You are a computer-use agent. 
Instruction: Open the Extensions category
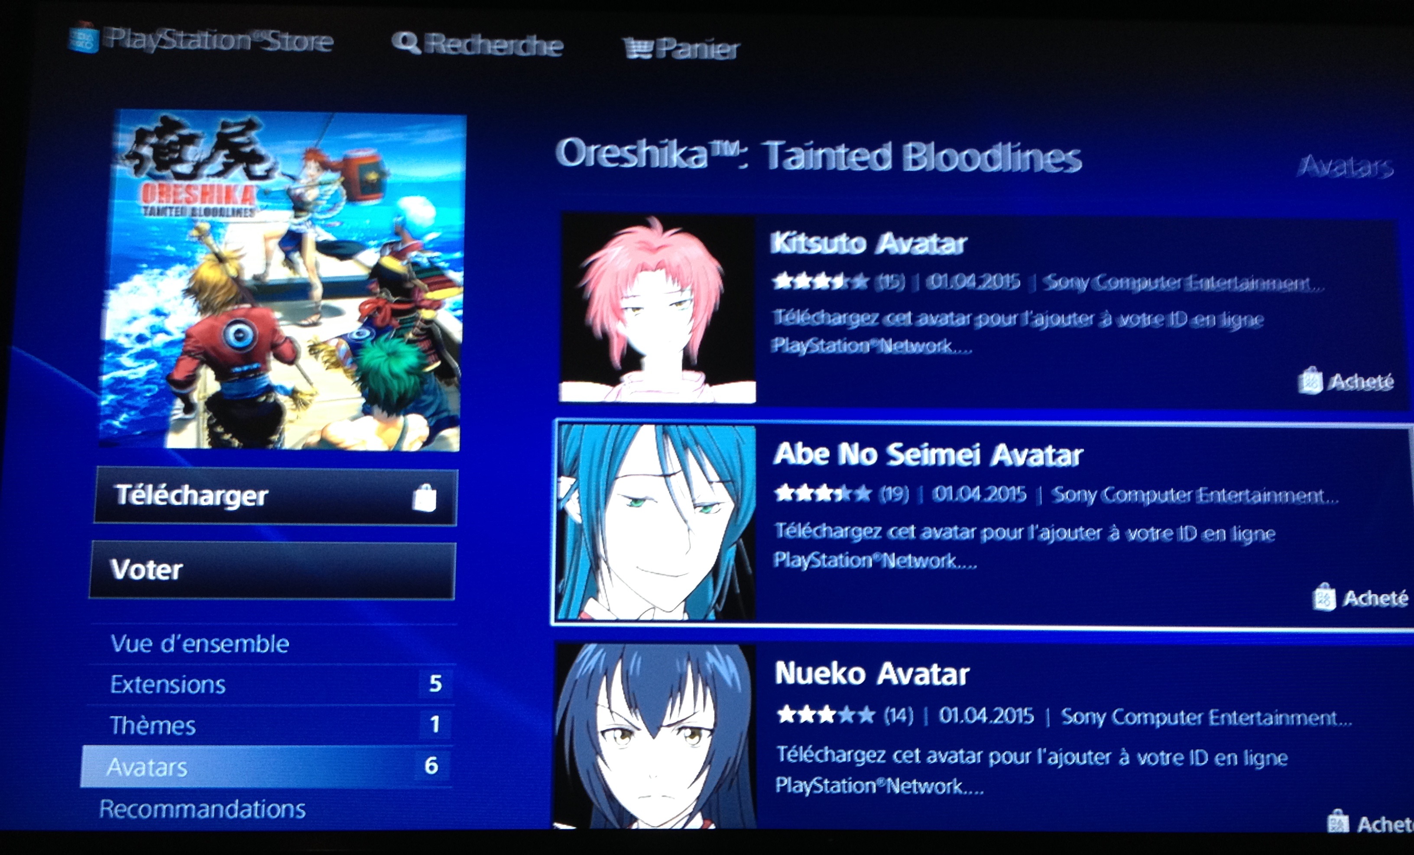271,684
